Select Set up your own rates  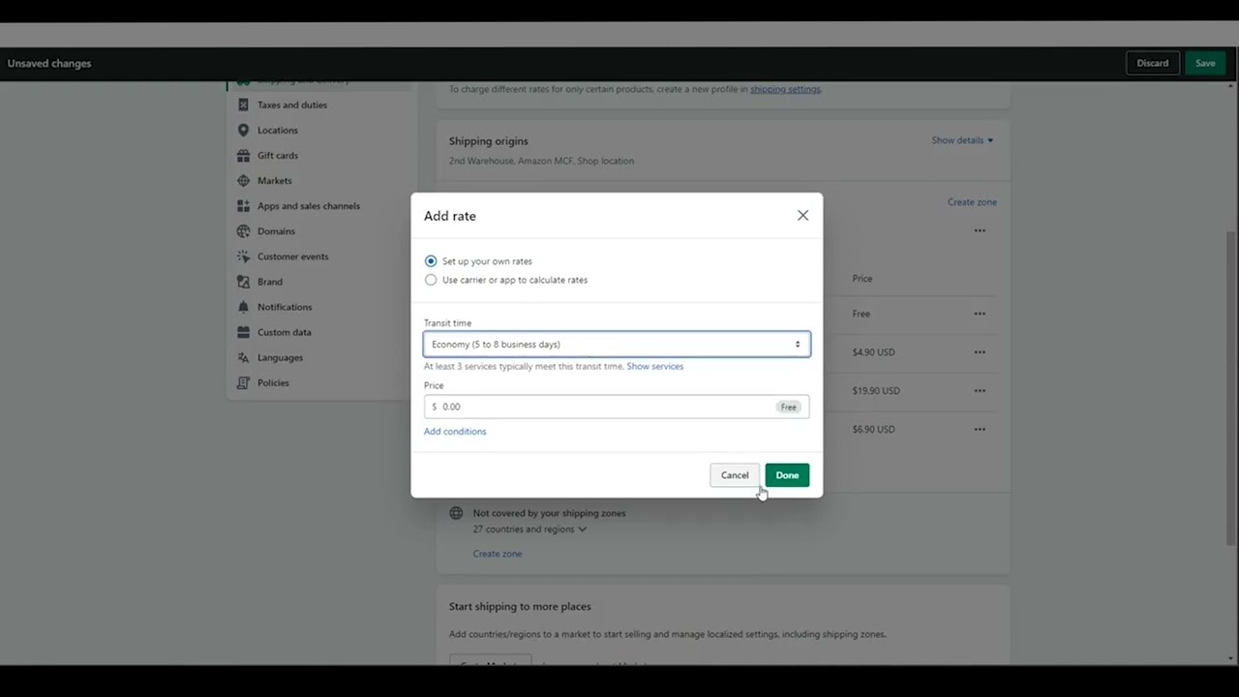coord(431,261)
